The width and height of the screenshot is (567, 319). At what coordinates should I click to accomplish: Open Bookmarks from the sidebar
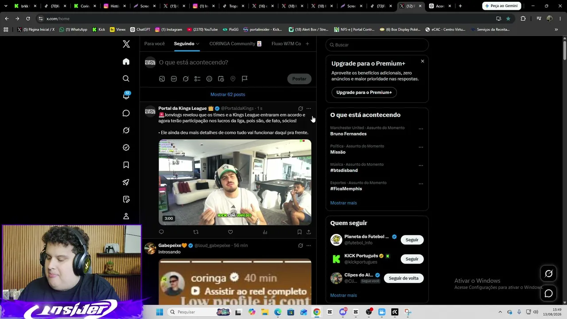[x=126, y=165]
